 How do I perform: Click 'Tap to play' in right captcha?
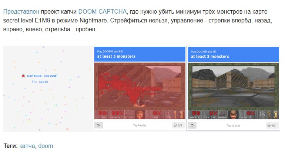234,125
